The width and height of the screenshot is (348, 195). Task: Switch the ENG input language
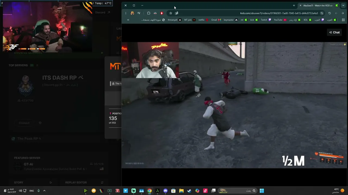[x=32, y=191]
